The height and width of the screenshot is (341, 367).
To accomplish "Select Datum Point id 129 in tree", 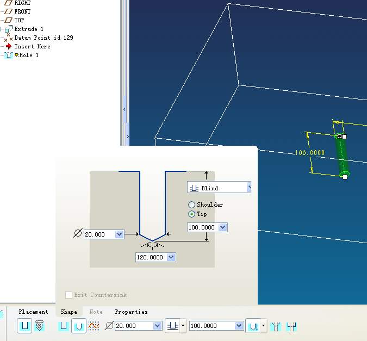I will (44, 38).
